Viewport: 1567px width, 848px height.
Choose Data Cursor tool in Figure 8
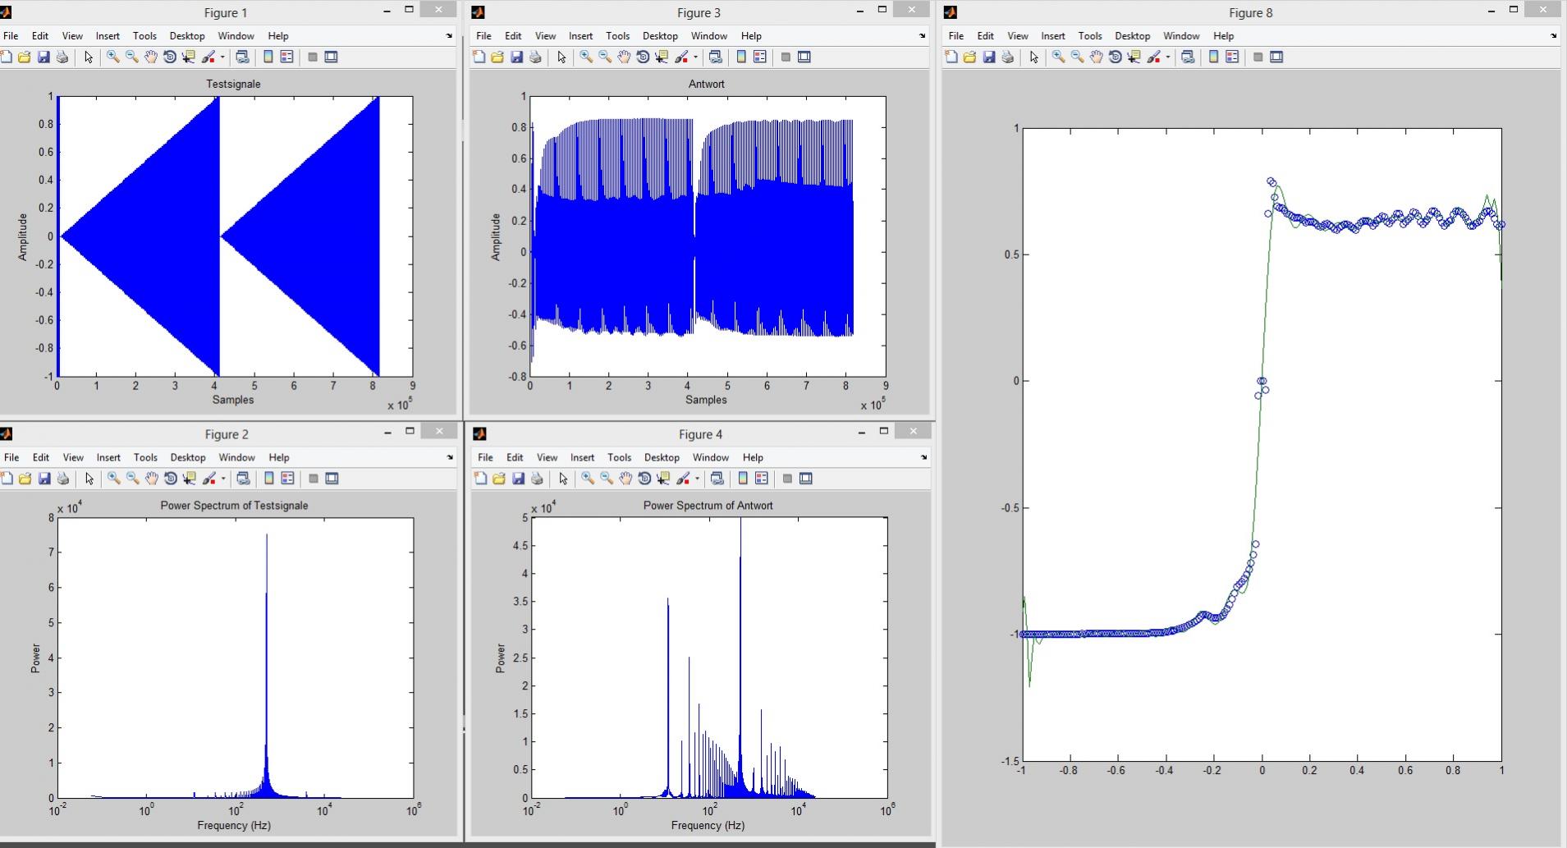1134,57
